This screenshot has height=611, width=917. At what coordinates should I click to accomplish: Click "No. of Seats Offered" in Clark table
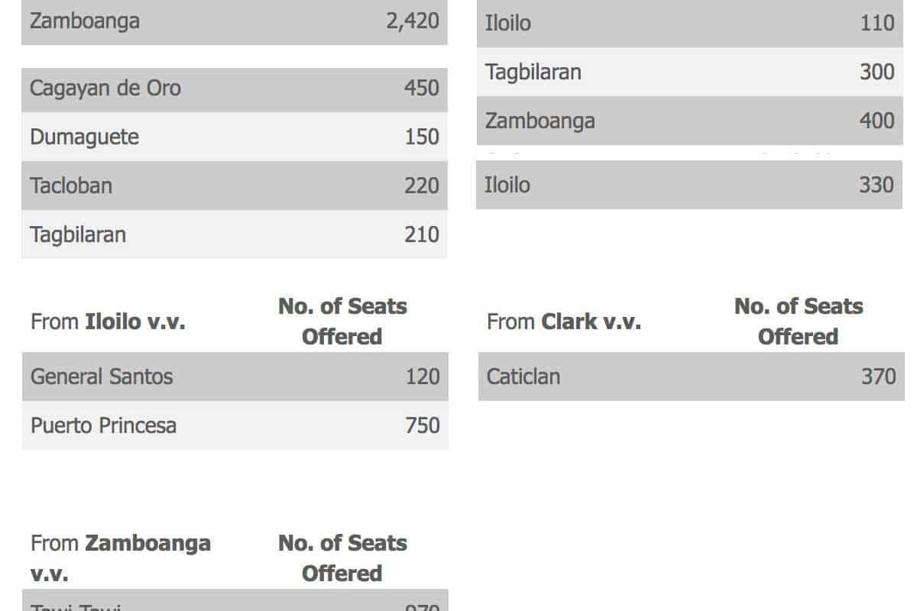(799, 322)
